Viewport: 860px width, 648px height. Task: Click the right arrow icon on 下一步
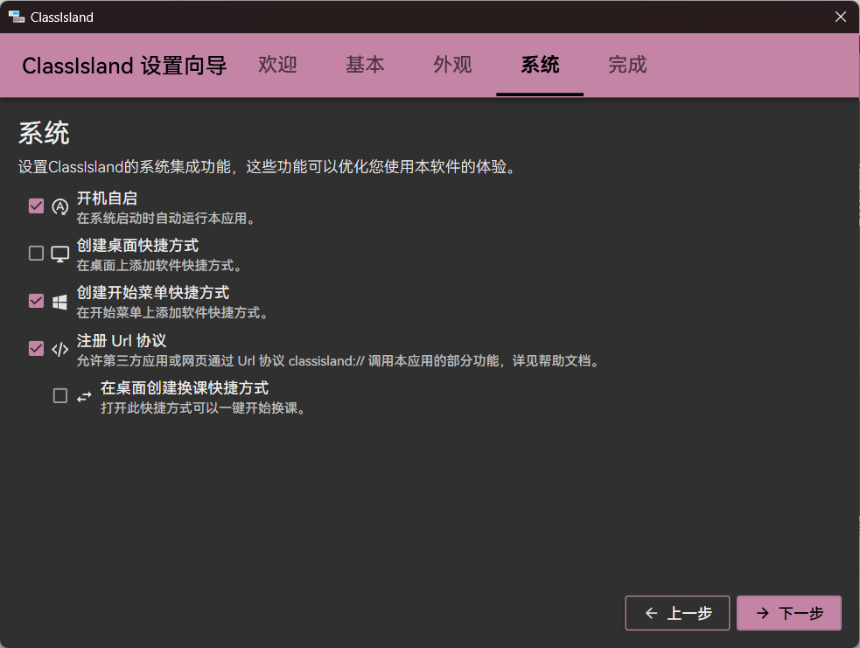click(762, 613)
